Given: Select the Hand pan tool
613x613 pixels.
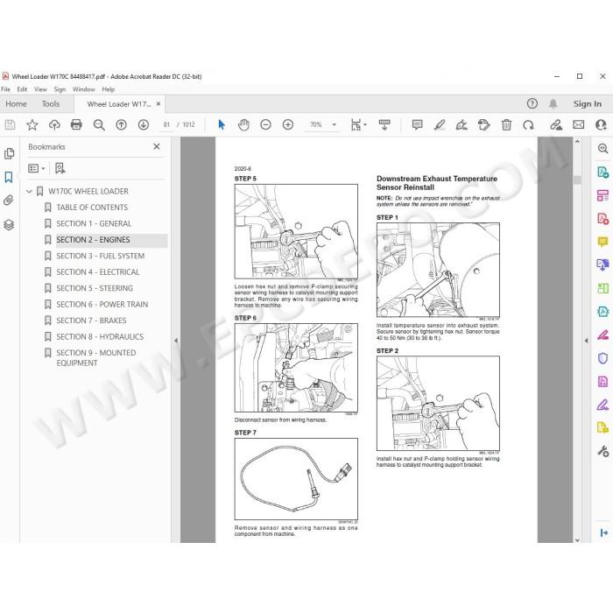Looking at the screenshot, I should click(x=243, y=124).
